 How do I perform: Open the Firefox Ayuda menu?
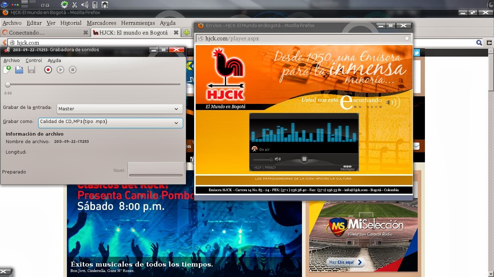pyautogui.click(x=167, y=23)
